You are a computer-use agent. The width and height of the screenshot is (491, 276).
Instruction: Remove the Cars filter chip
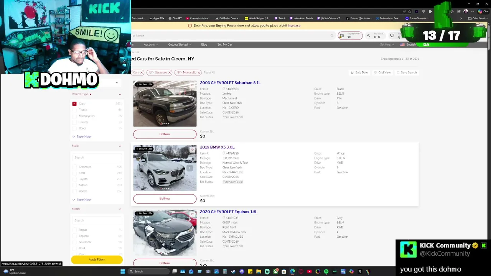[x=141, y=72]
